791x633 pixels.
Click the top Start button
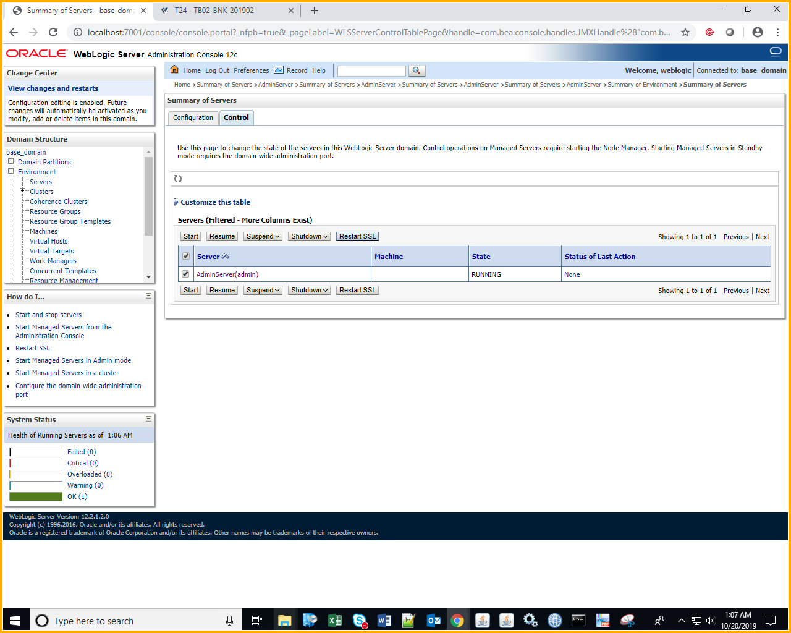pyautogui.click(x=191, y=236)
